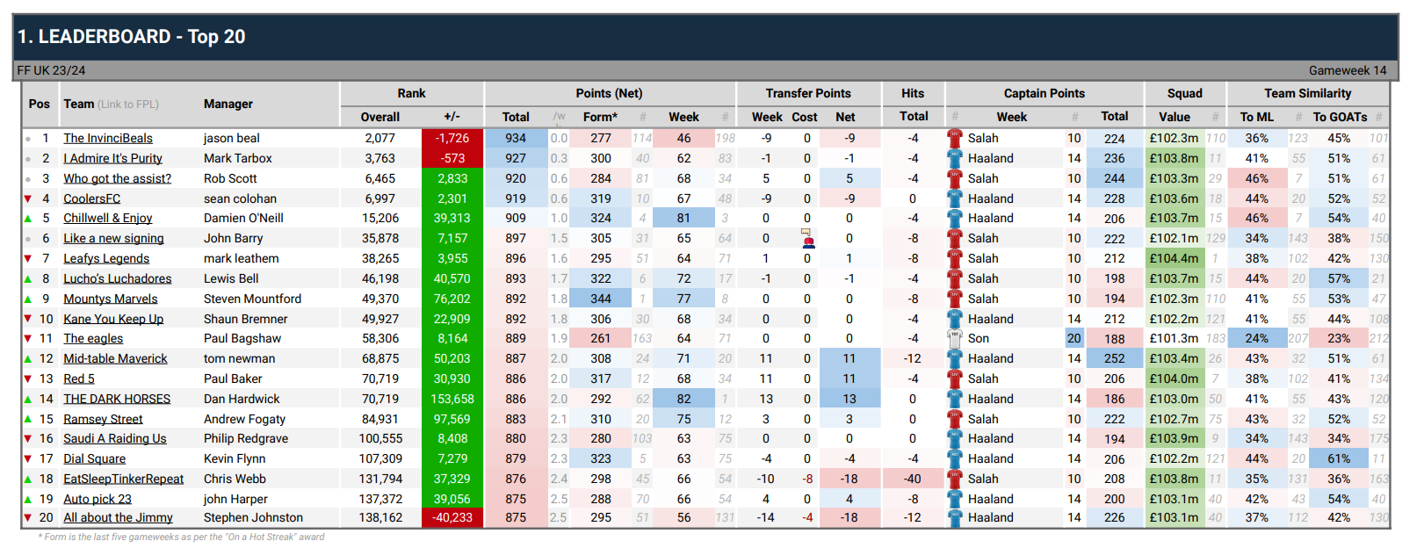Click the green up arrow beside Chillwell & Enjoy

coord(28,219)
